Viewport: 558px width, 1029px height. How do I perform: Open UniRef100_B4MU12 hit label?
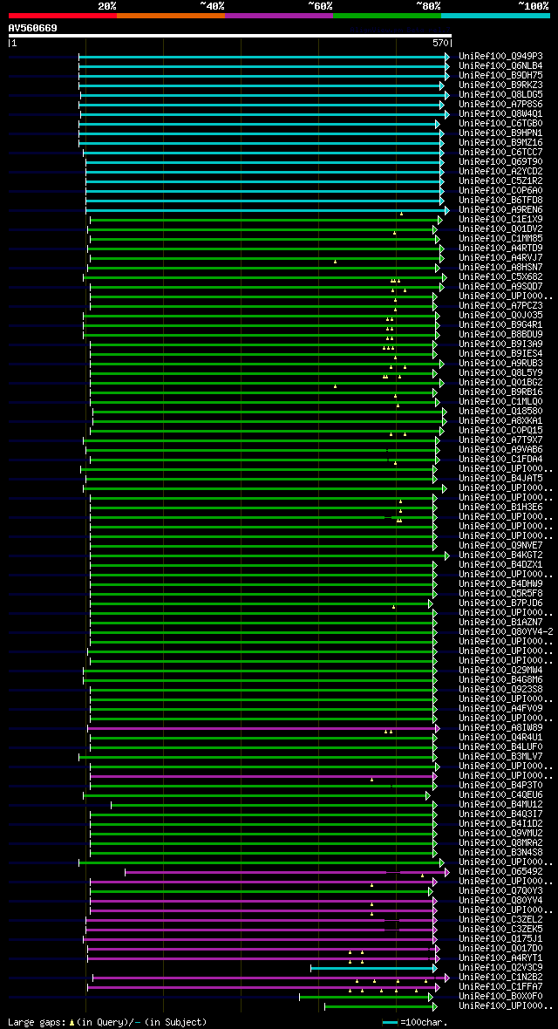coord(500,804)
